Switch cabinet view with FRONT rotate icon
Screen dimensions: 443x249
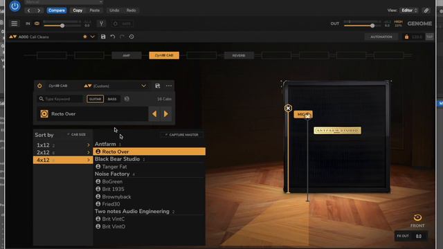coord(417,218)
